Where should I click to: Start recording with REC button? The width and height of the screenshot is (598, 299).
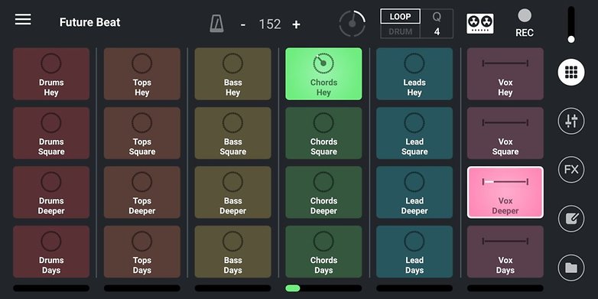coord(525,23)
